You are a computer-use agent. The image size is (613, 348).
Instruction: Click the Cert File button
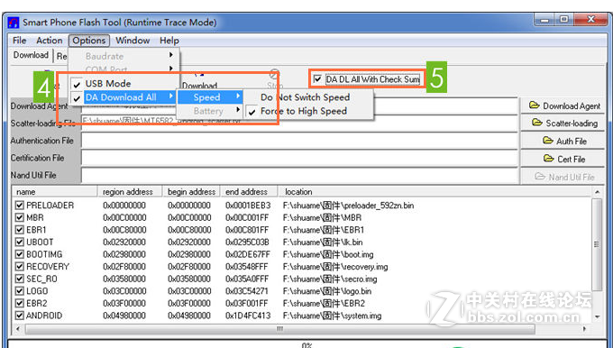coord(563,159)
